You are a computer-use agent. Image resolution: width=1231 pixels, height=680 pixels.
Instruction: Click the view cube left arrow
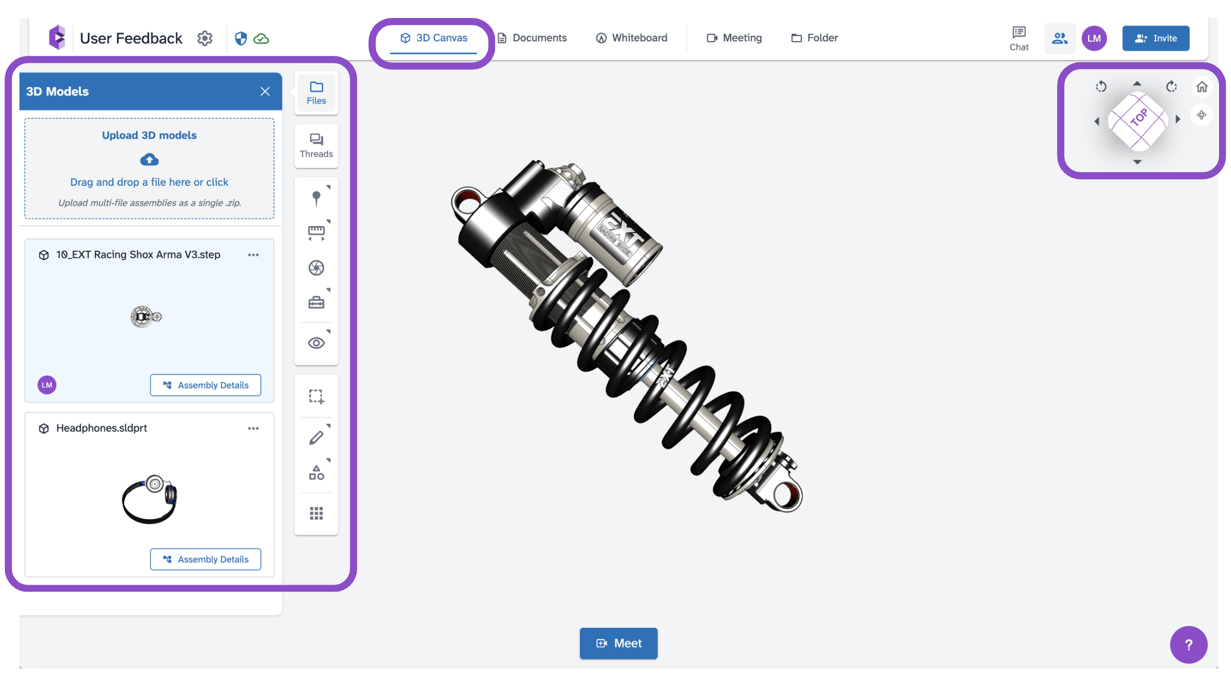[x=1097, y=121]
